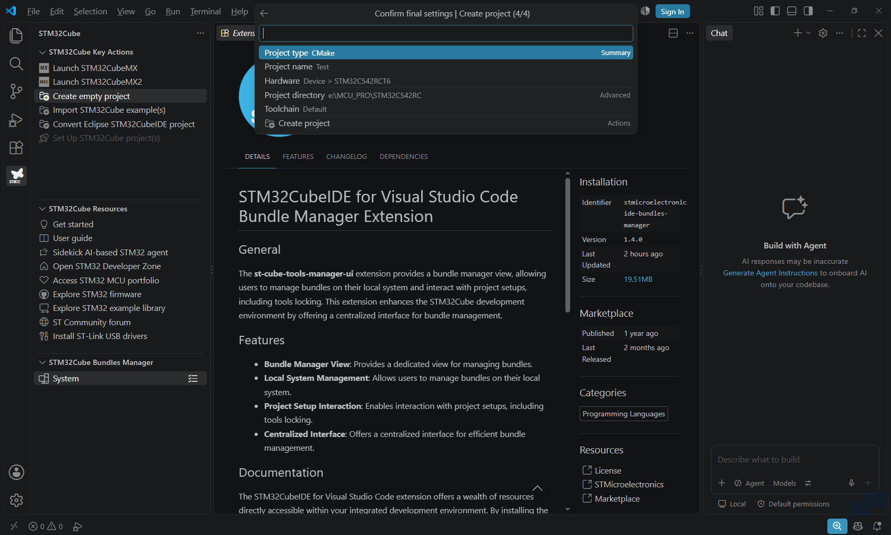Toggle the primary side bar visibility

tap(775, 11)
